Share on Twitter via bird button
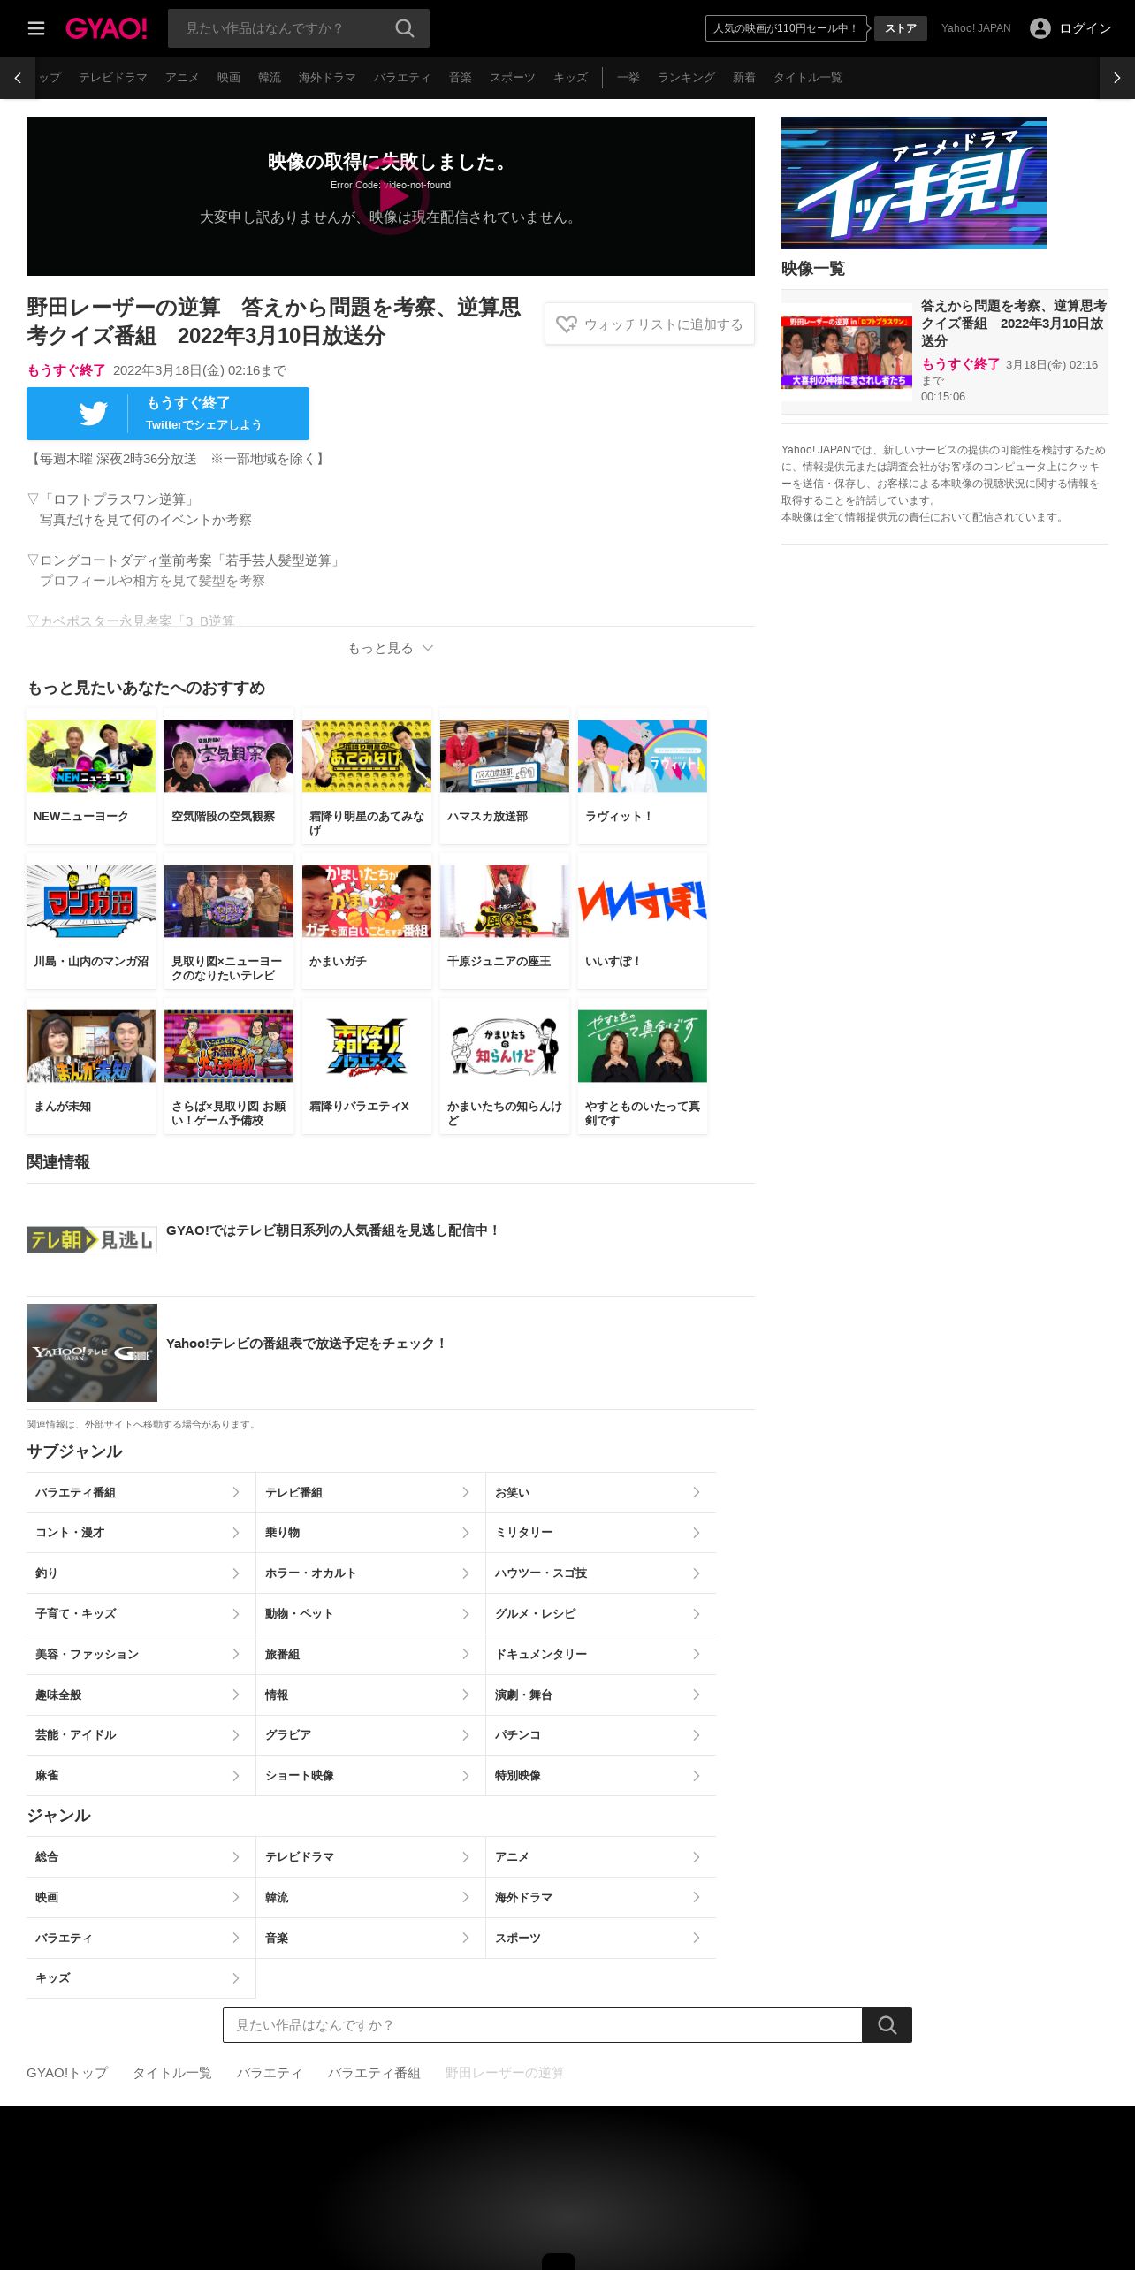This screenshot has width=1135, height=2270. [168, 414]
